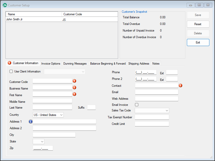Click the warning icon next to Contact field
Viewport: 215px width, 161px height.
click(180, 85)
